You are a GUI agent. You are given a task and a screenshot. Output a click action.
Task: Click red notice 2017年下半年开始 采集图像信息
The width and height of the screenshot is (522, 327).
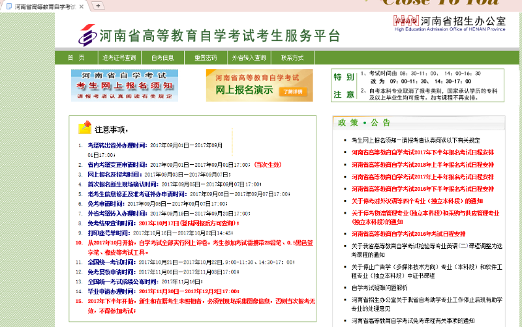coord(202,306)
